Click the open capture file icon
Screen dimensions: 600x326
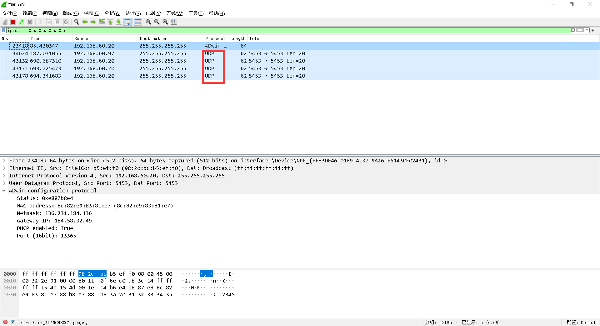(x=41, y=22)
